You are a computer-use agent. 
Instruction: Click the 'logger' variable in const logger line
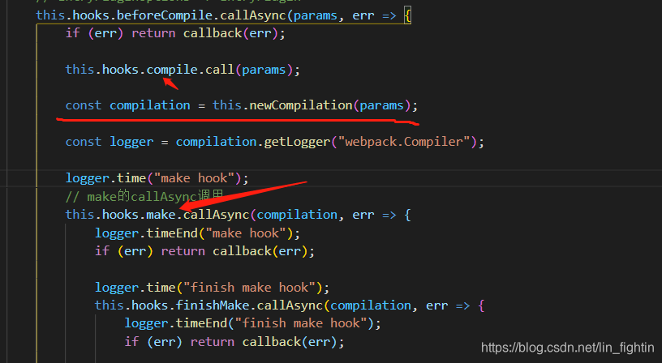click(x=131, y=142)
